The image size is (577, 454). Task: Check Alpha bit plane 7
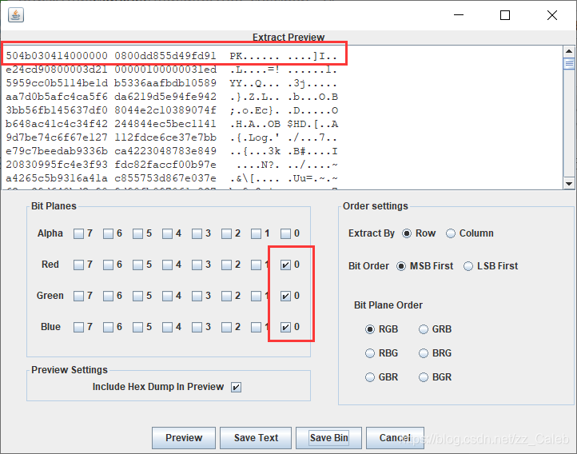point(78,233)
